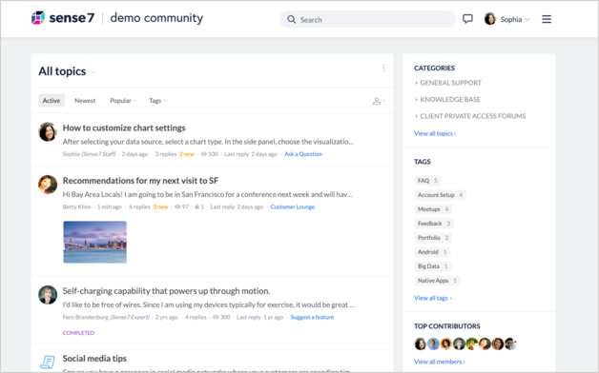Select the Active tab
Viewport: 599px width, 373px height.
[52, 101]
